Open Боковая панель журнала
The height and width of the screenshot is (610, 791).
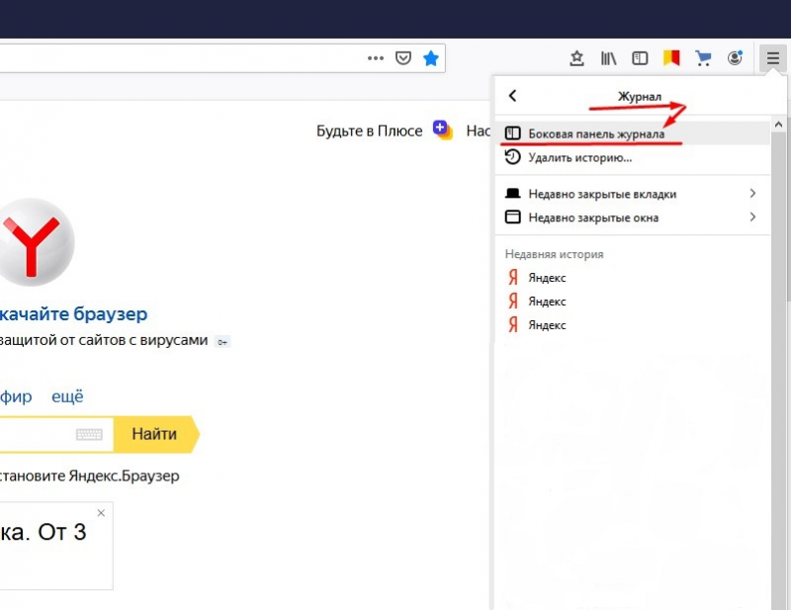(633, 133)
